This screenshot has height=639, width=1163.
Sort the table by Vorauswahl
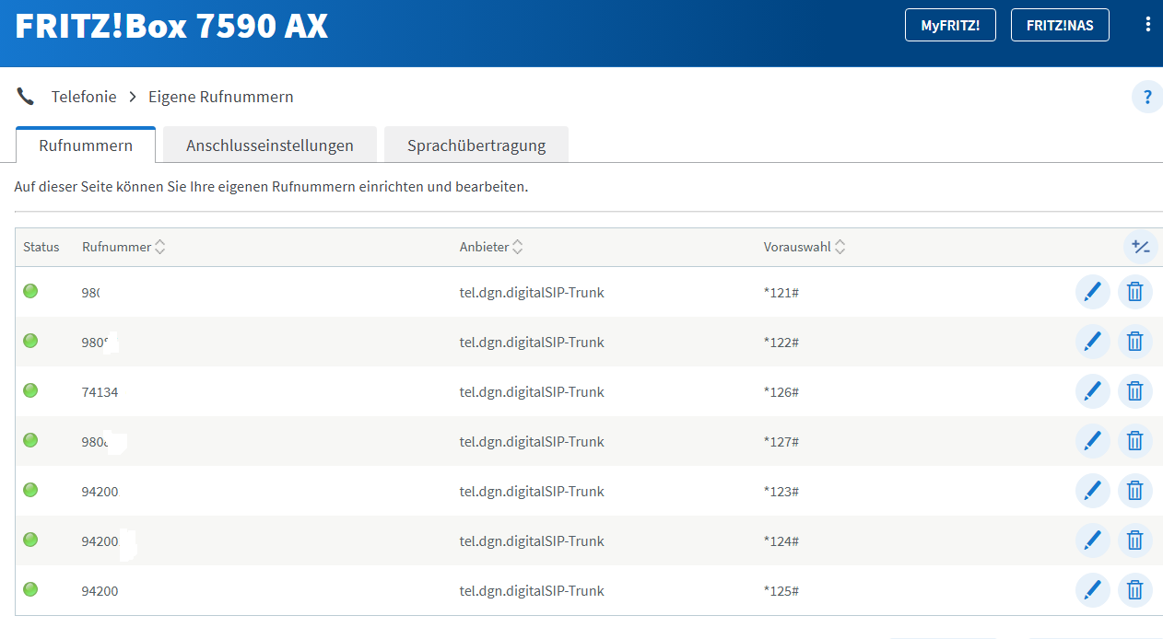tap(805, 247)
